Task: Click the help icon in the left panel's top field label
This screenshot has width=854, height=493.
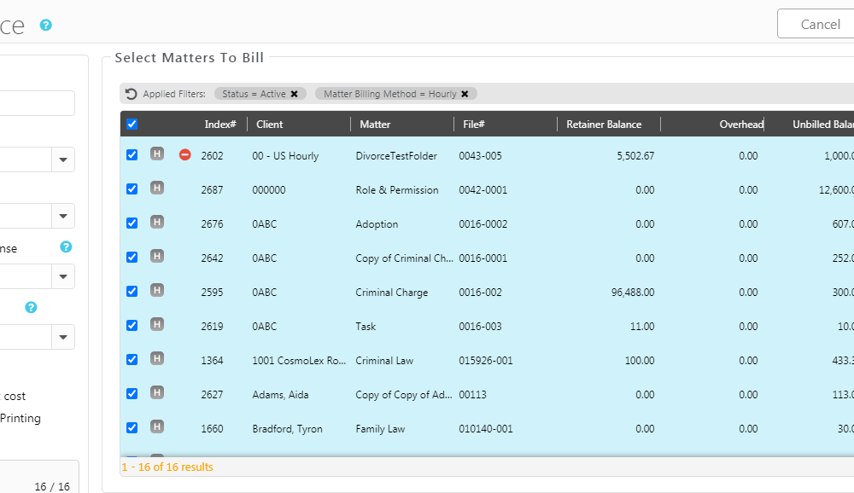Action: [x=66, y=247]
